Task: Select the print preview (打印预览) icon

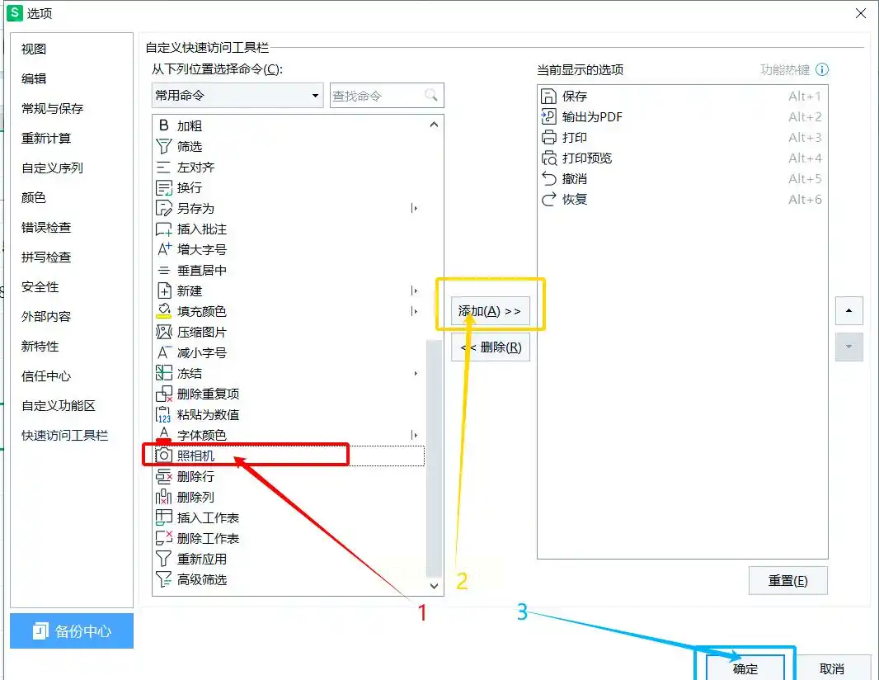Action: coord(548,158)
